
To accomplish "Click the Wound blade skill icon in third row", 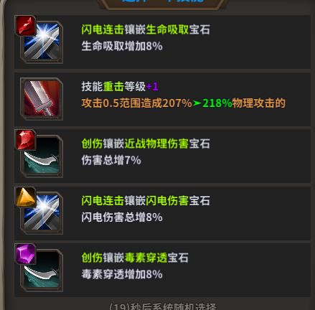I will coord(42,156).
